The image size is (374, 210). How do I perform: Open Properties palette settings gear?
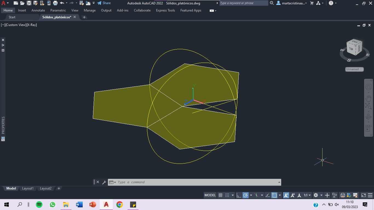[3, 50]
